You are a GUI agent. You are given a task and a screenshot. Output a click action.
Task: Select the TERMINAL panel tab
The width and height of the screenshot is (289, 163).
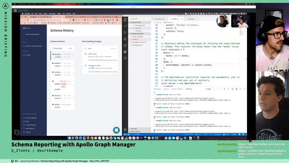[x=189, y=89]
